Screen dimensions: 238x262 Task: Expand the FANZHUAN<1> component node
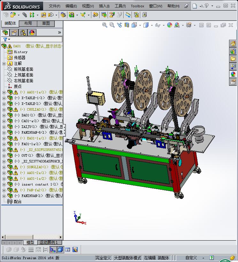(4, 196)
